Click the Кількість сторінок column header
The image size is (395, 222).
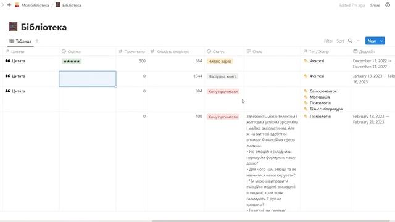[170, 51]
